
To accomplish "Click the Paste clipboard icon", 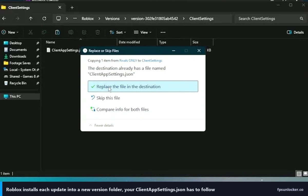I will click(57, 32).
